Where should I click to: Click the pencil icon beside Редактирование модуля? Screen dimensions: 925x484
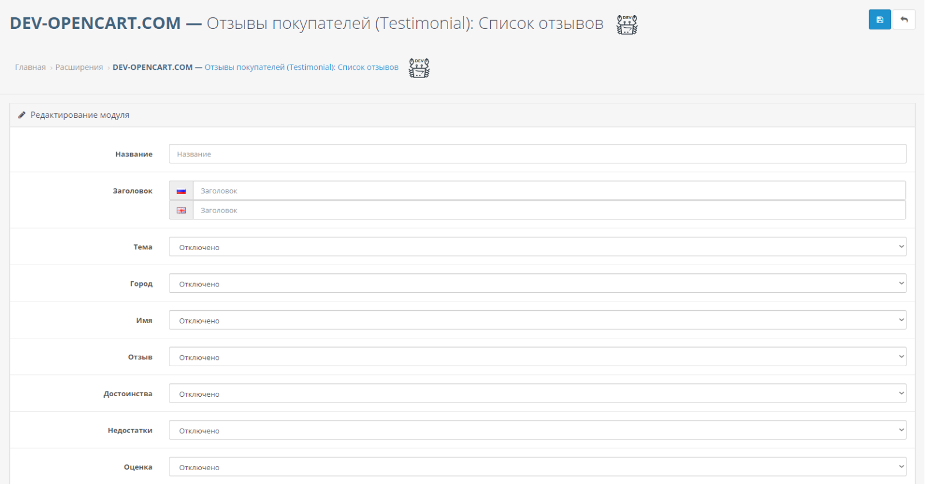(22, 115)
